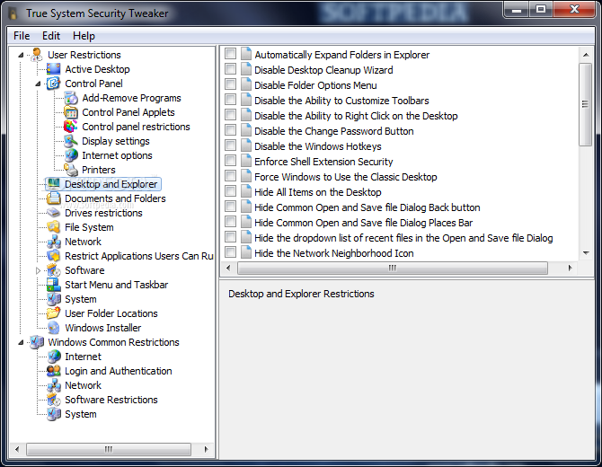This screenshot has height=467, width=602.
Task: Click the System icon under User Restrictions
Action: 53,299
